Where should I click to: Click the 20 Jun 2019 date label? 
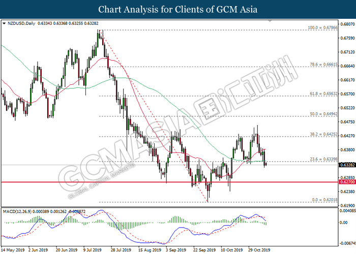click(67, 250)
